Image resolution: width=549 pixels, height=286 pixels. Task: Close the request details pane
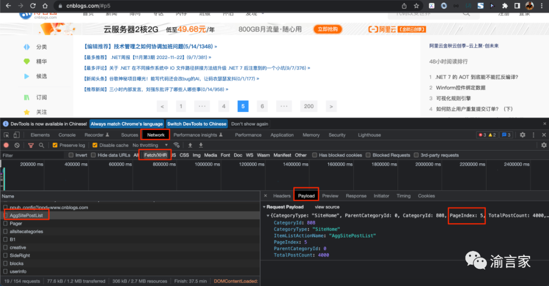point(265,196)
